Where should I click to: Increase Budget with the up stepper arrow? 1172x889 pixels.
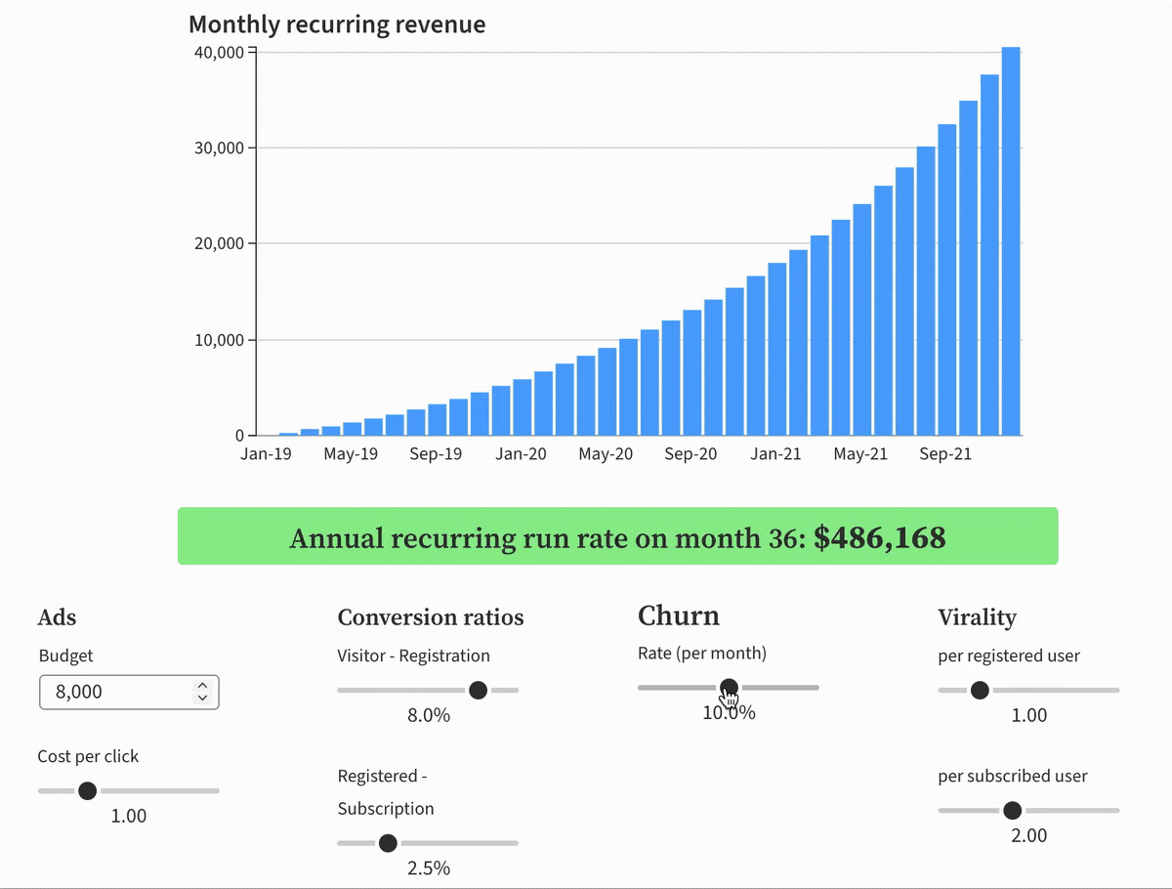point(202,686)
